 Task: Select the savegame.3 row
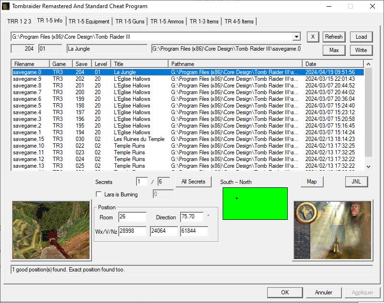[188, 119]
